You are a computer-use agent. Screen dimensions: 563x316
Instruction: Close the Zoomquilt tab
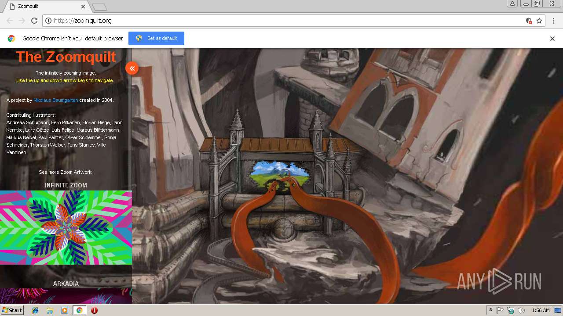(83, 7)
